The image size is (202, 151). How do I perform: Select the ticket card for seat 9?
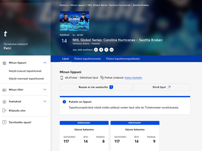135,136
